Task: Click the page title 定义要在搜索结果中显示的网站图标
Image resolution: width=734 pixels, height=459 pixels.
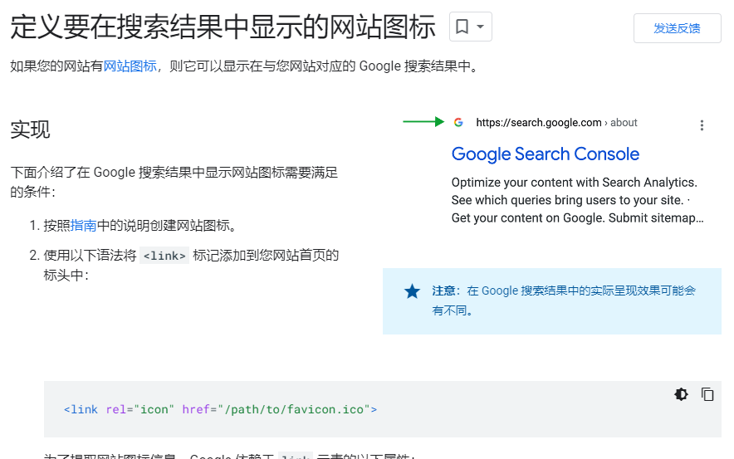Action: (x=223, y=27)
